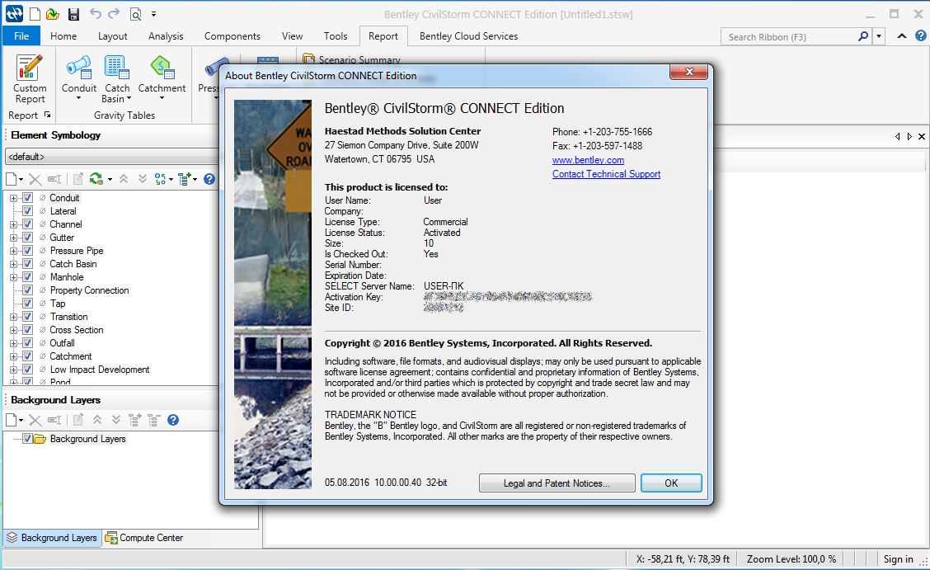
Task: Click the Save disk icon
Action: (73, 14)
